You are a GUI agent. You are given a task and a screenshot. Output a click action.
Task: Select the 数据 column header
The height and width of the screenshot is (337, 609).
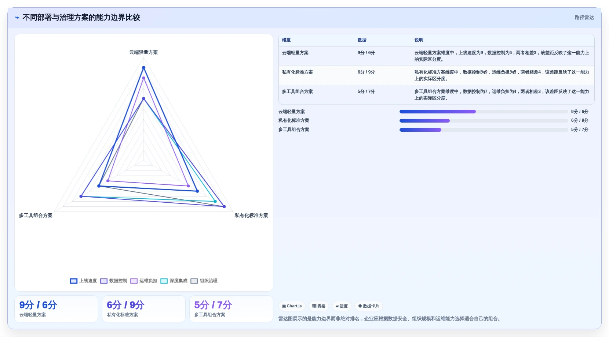pos(362,40)
